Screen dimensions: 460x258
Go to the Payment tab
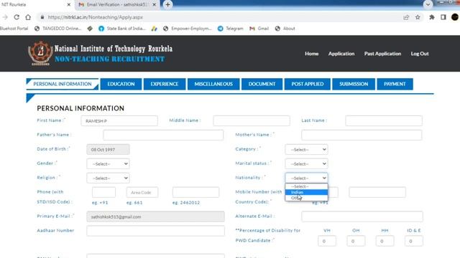point(395,84)
